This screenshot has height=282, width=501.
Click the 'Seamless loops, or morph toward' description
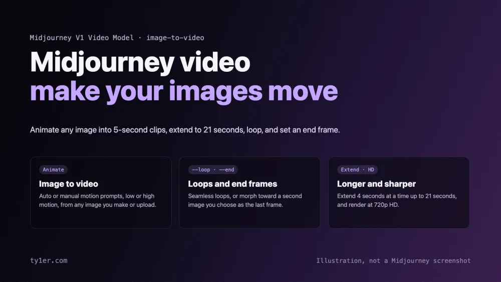(x=245, y=200)
